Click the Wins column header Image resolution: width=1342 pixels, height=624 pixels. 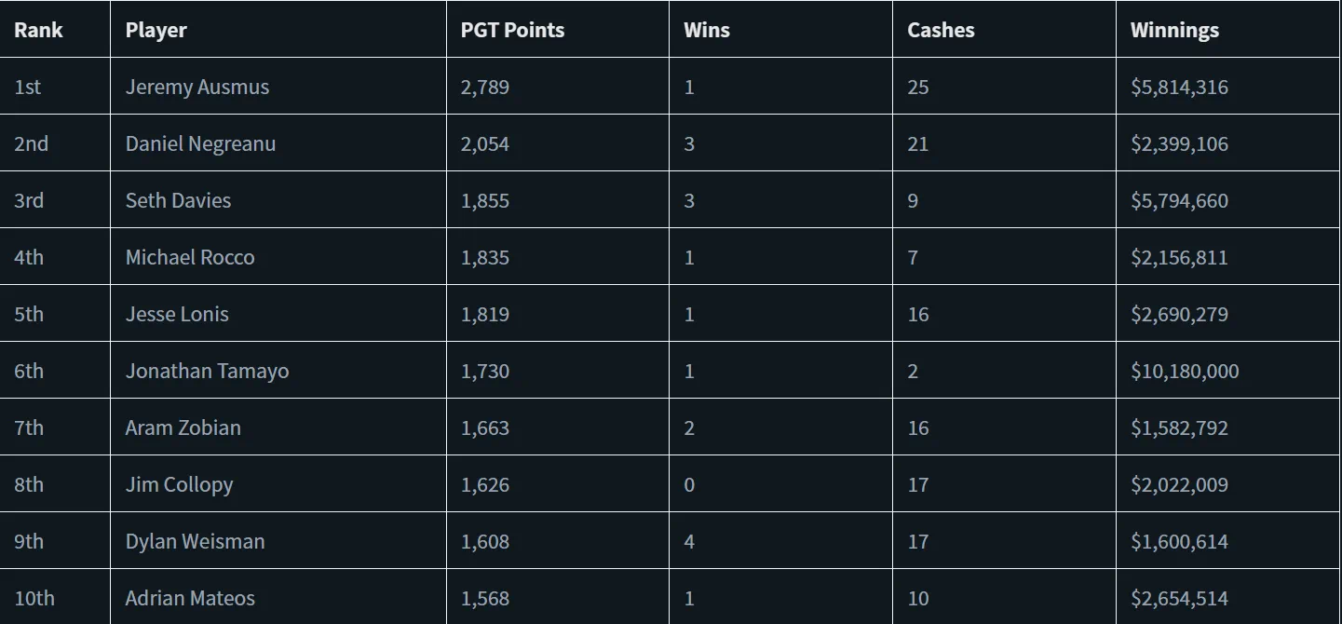click(x=706, y=30)
